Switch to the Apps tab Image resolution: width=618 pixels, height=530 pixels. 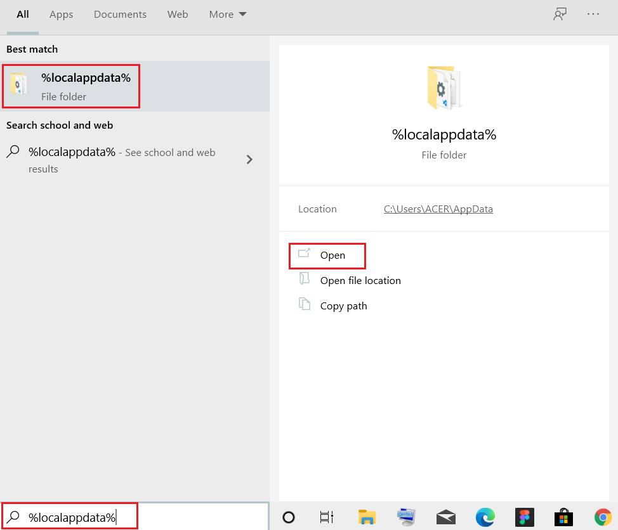click(x=61, y=14)
